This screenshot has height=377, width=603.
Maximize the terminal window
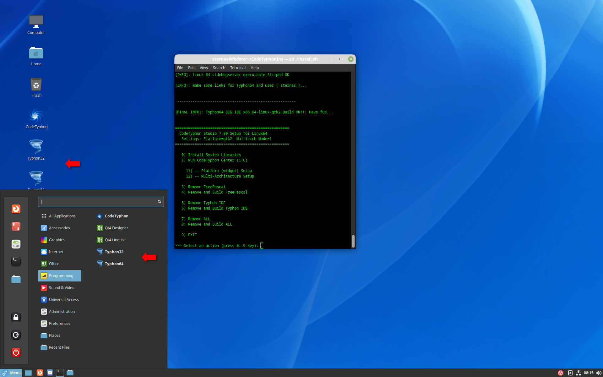(340, 59)
